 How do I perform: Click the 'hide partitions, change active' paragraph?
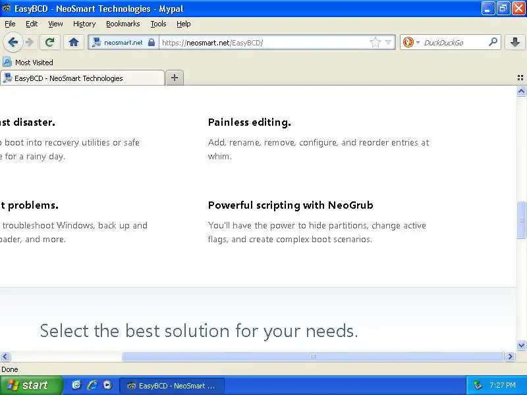click(317, 232)
